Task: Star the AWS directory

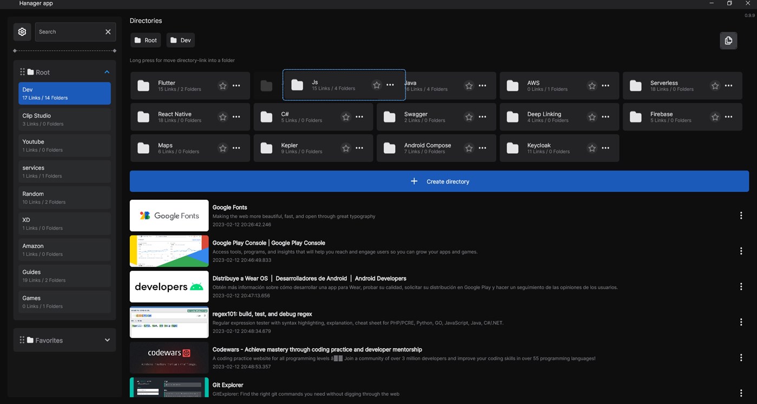Action: pyautogui.click(x=592, y=86)
